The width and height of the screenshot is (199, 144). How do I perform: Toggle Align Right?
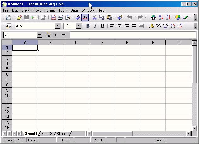pos(127,26)
